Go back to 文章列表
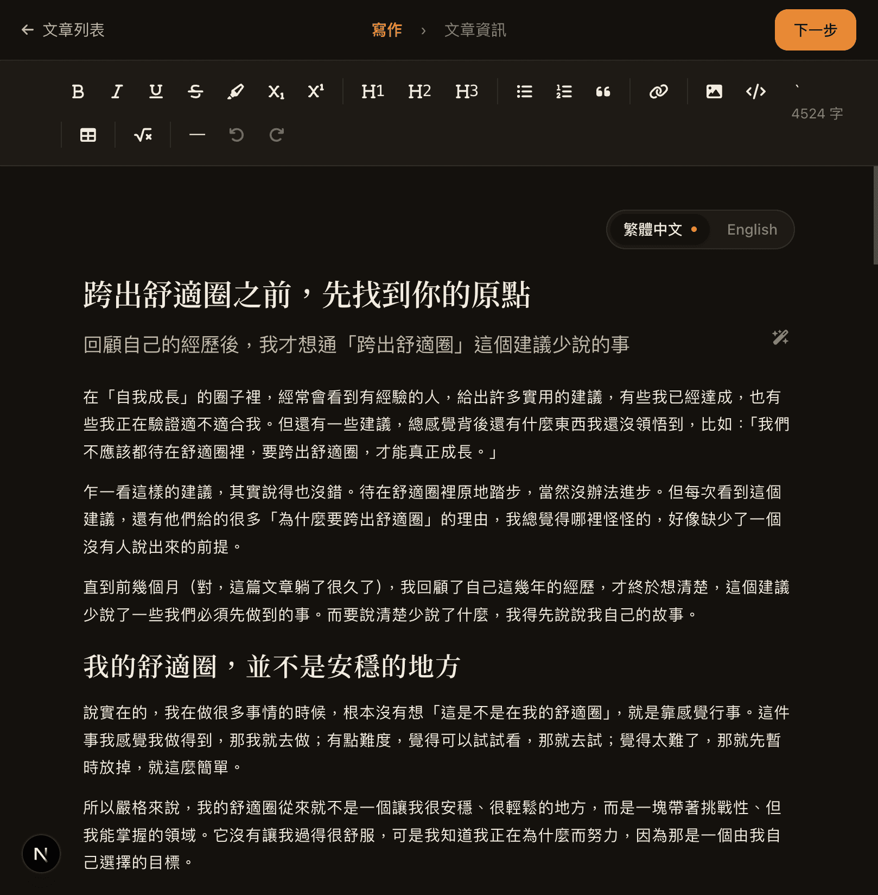 point(63,30)
